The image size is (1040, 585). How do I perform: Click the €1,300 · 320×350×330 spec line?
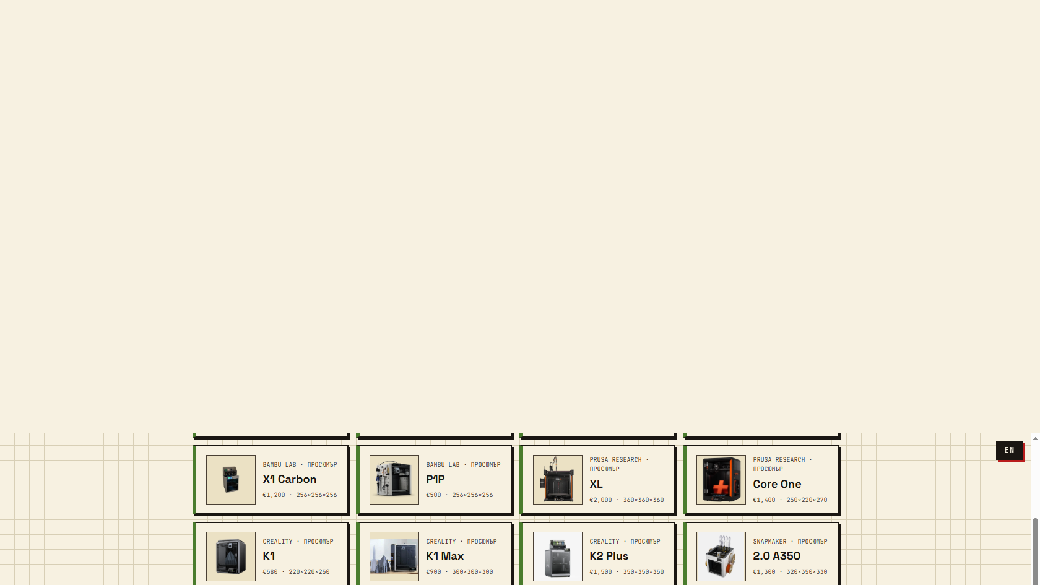pyautogui.click(x=790, y=572)
